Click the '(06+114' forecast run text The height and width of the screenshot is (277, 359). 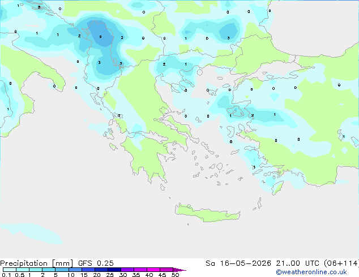(x=341, y=263)
